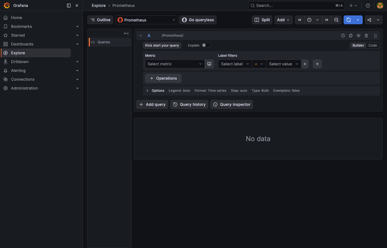Remove the label filter with the X icon

[x=305, y=64]
